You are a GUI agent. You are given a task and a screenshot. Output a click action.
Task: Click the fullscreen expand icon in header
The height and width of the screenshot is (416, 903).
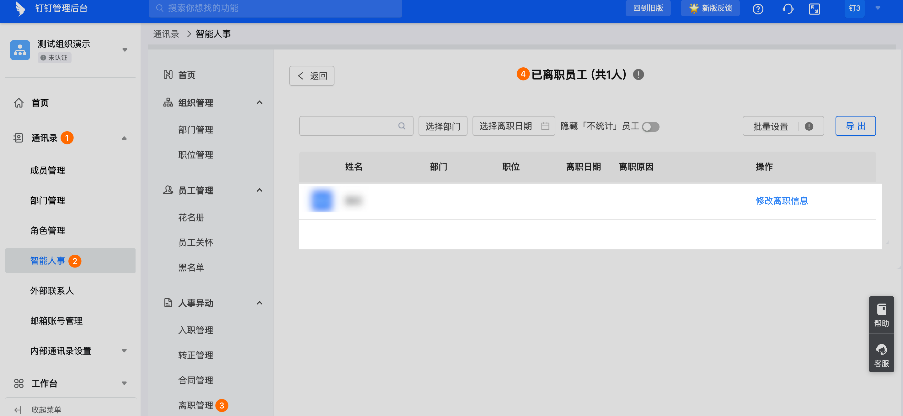coord(814,9)
